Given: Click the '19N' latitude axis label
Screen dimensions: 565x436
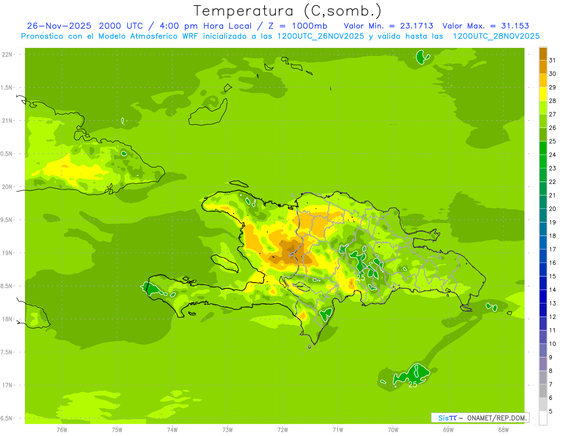Looking at the screenshot, I should [7, 253].
